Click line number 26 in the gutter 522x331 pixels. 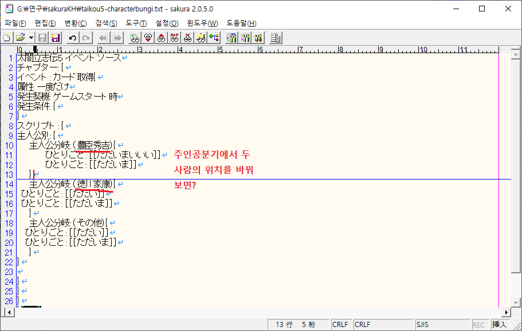pos(9,301)
